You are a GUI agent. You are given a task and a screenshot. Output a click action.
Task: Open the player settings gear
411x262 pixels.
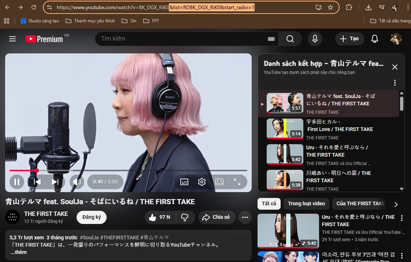click(x=201, y=182)
